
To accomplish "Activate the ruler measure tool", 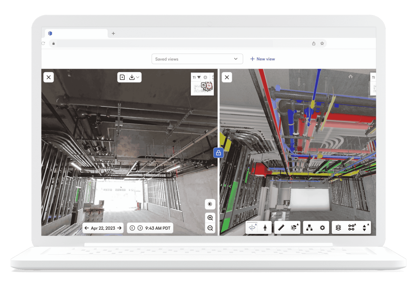I will click(281, 228).
